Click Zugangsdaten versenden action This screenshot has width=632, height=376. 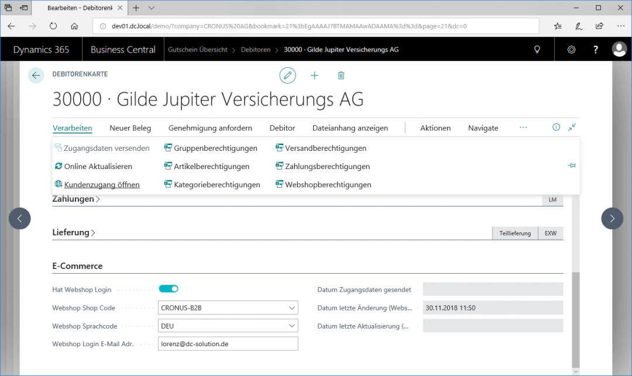[x=102, y=148]
